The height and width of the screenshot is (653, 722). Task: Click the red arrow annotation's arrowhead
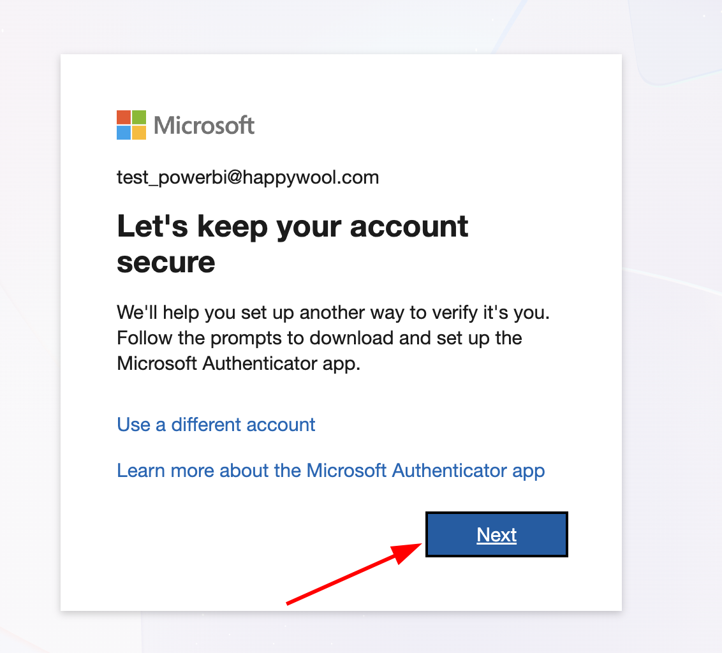coord(406,552)
